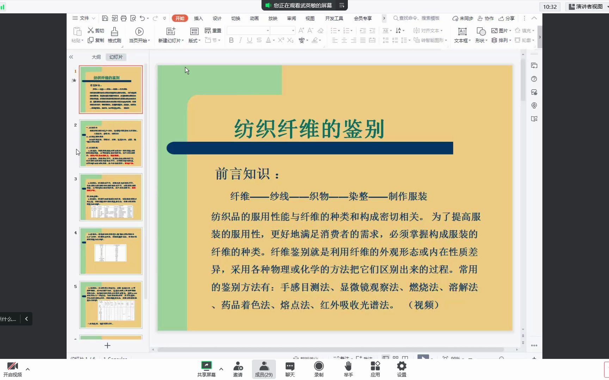Viewport: 609px width, 380px height.
Task: Click the Increase Indent icon
Action: coord(372,31)
